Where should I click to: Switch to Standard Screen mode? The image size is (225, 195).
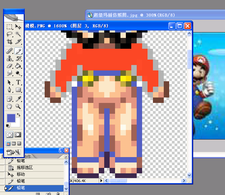8,144
